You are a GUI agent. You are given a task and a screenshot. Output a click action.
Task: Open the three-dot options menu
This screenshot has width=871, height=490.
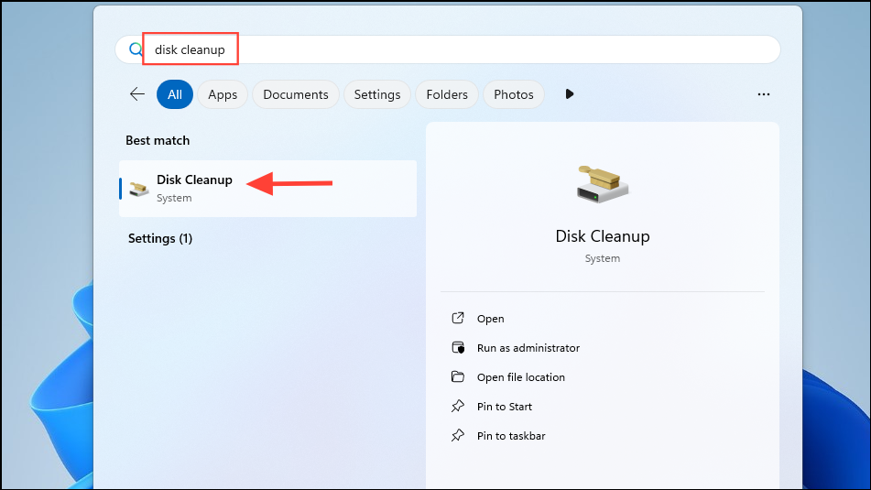point(764,94)
